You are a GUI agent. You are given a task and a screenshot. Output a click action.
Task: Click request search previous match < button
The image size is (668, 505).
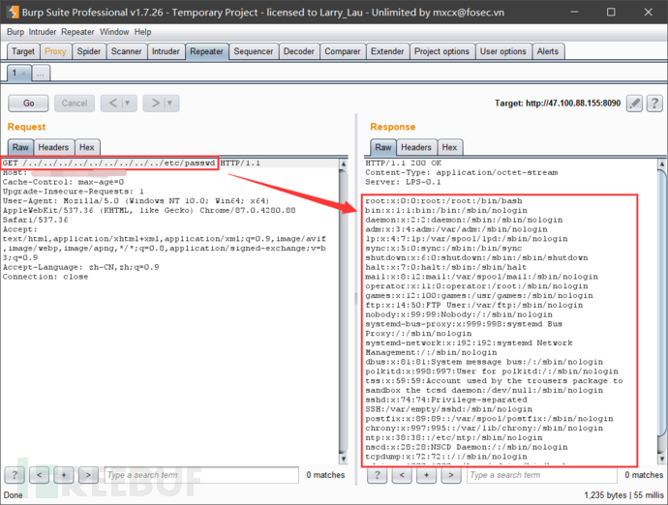[x=39, y=475]
